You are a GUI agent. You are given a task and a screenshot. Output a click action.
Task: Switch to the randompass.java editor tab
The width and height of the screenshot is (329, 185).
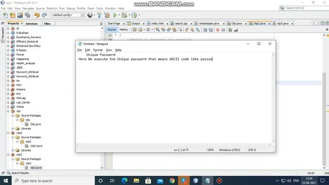tap(209, 24)
